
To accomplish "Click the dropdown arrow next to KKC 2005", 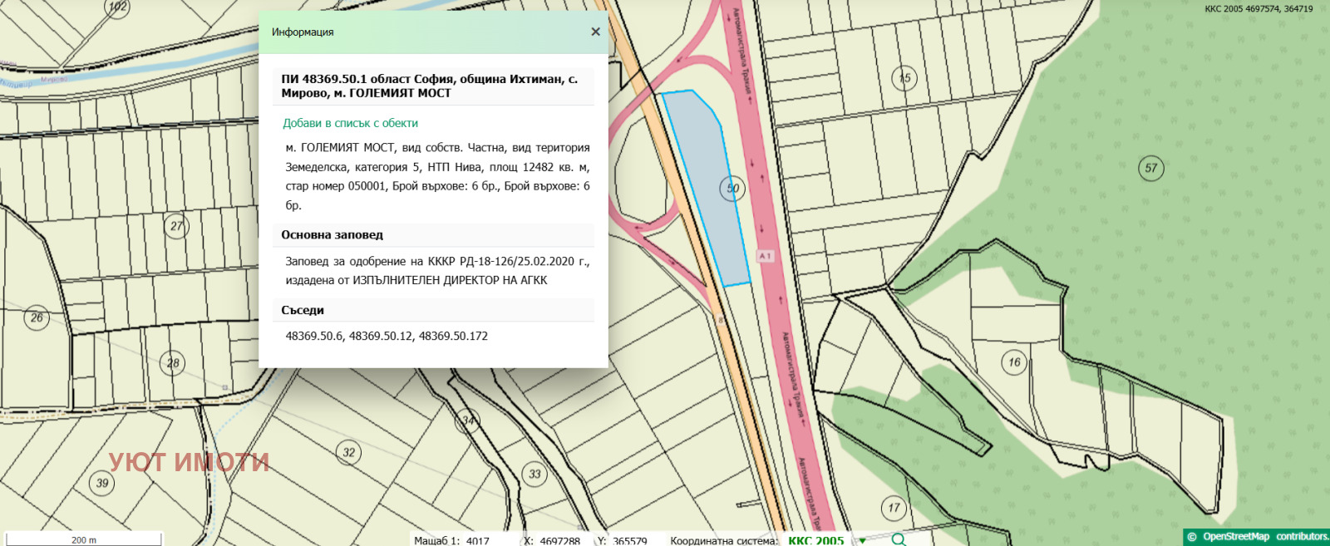I will pos(863,540).
